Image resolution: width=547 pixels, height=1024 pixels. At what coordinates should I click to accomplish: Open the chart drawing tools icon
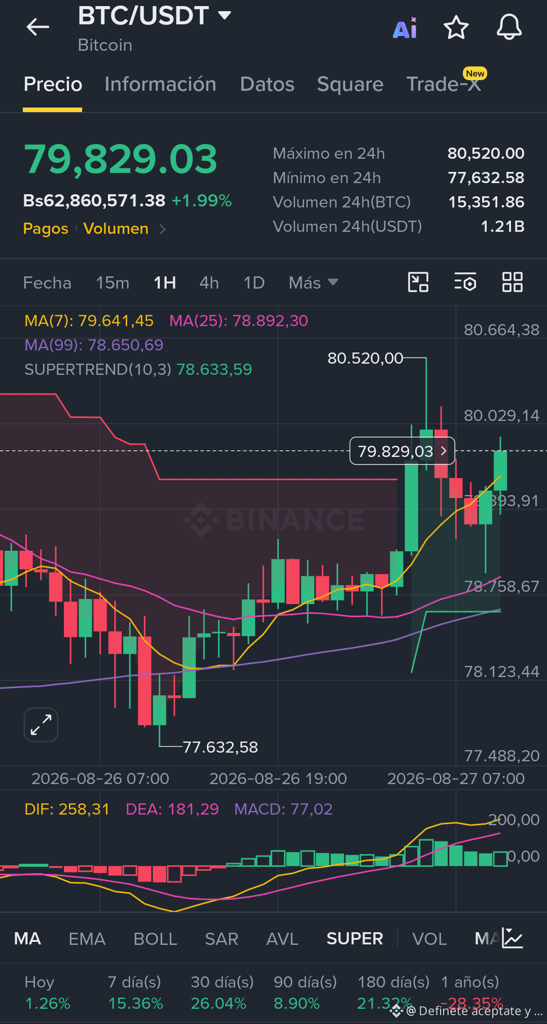coord(418,282)
